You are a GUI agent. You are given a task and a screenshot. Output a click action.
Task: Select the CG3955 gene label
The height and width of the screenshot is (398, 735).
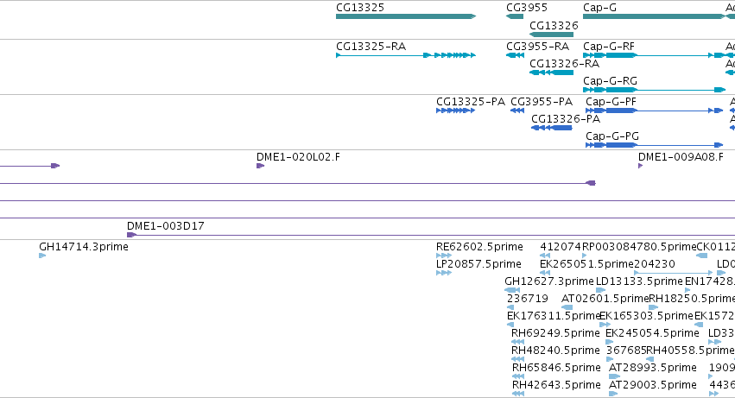(526, 8)
